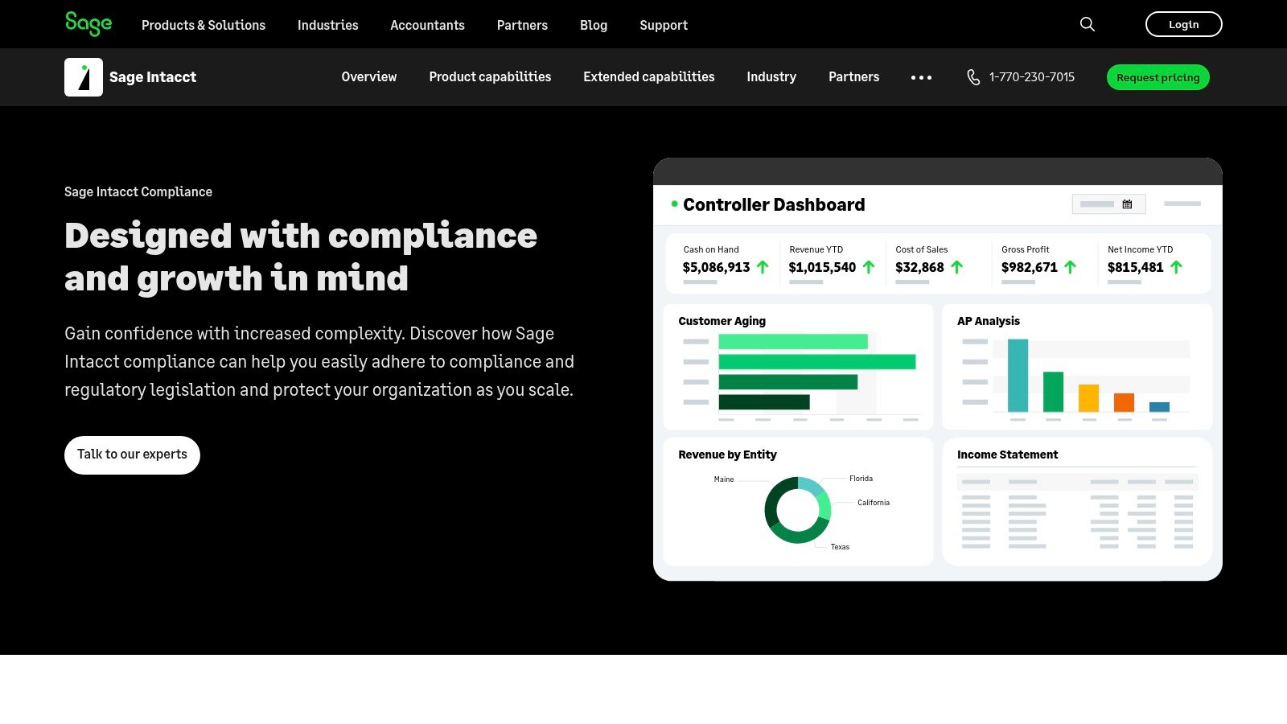Click the Florida label on the donut chart
This screenshot has height=724, width=1287.
point(861,479)
